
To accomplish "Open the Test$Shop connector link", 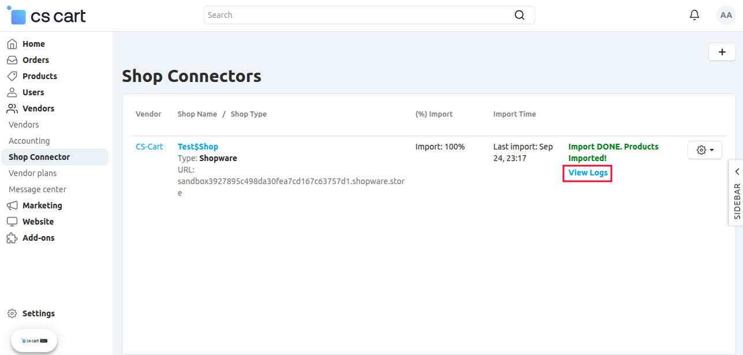I will pyautogui.click(x=197, y=146).
